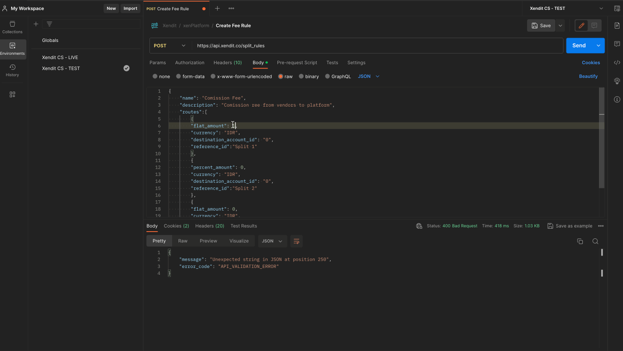
Task: Switch response view to Preview
Action: (x=209, y=241)
